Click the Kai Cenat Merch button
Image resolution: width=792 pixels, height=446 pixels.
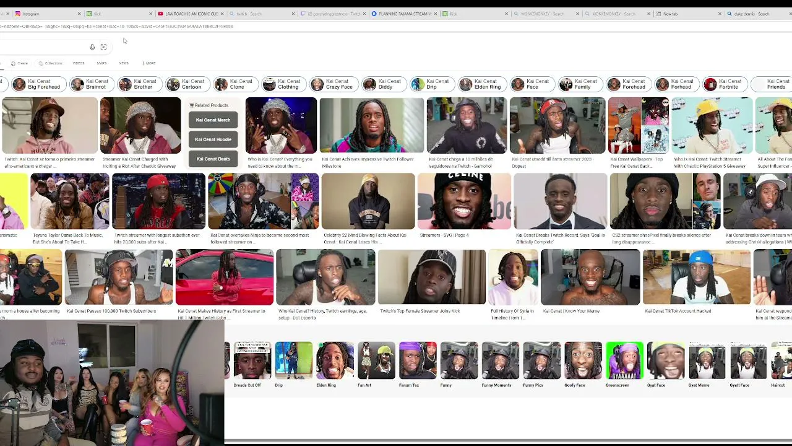point(213,120)
